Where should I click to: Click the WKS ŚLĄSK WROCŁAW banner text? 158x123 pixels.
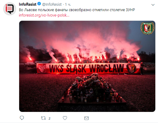pyautogui.click(x=86, y=69)
